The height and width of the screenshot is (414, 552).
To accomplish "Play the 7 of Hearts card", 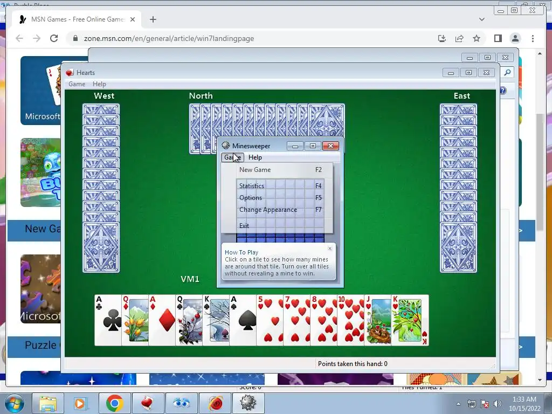I will click(x=297, y=320).
